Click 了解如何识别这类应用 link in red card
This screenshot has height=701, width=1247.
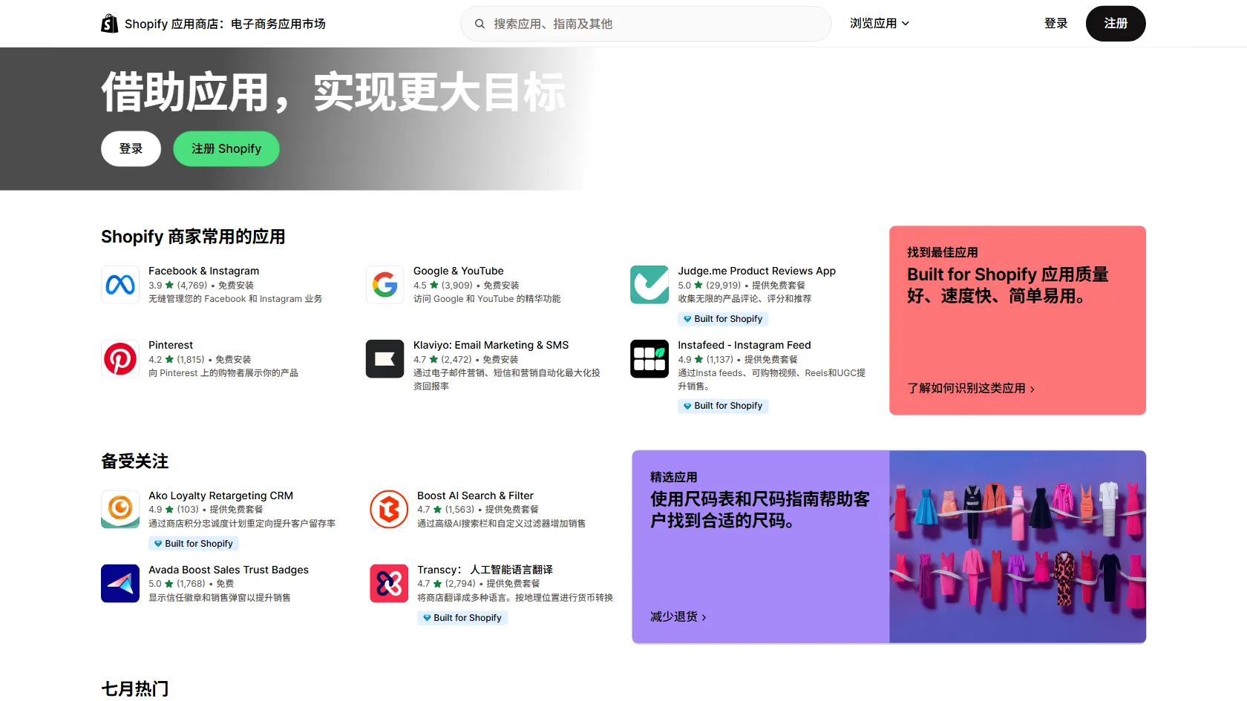pyautogui.click(x=971, y=388)
